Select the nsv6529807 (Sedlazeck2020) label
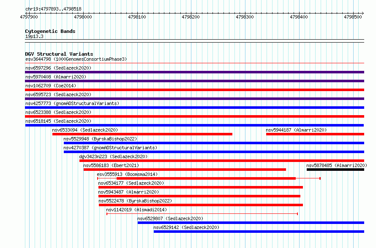The height and width of the screenshot is (248, 376). click(170, 218)
